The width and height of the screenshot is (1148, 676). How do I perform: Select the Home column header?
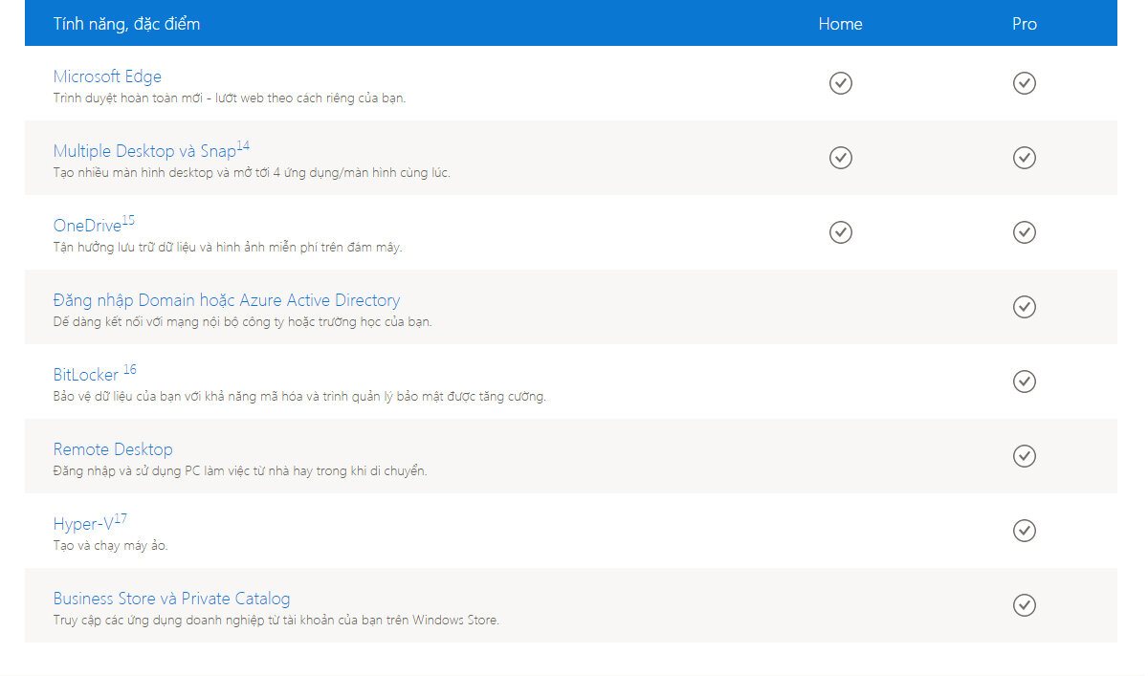click(840, 24)
